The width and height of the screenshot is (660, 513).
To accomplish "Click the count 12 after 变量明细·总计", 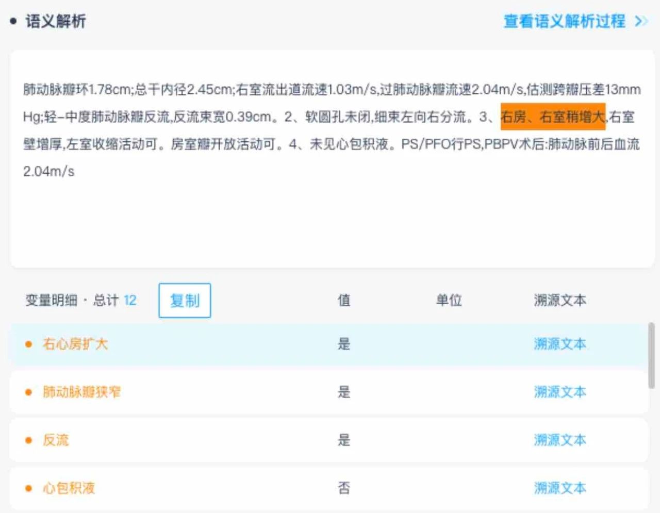I will pos(129,301).
